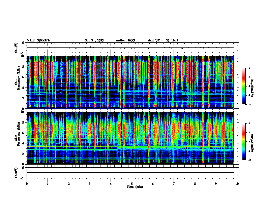Image resolution: width=267 pixels, height=206 pixels.
Task: Click the '3' tick on the time axis
Action: (x=90, y=184)
